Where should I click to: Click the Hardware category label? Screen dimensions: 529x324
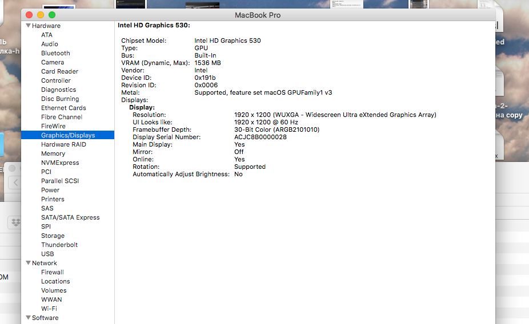[46, 26]
